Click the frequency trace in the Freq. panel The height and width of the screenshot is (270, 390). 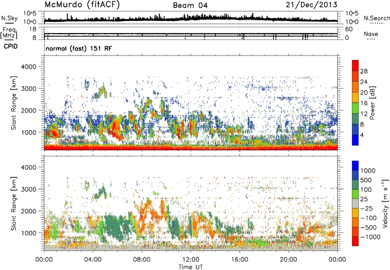(x=191, y=35)
